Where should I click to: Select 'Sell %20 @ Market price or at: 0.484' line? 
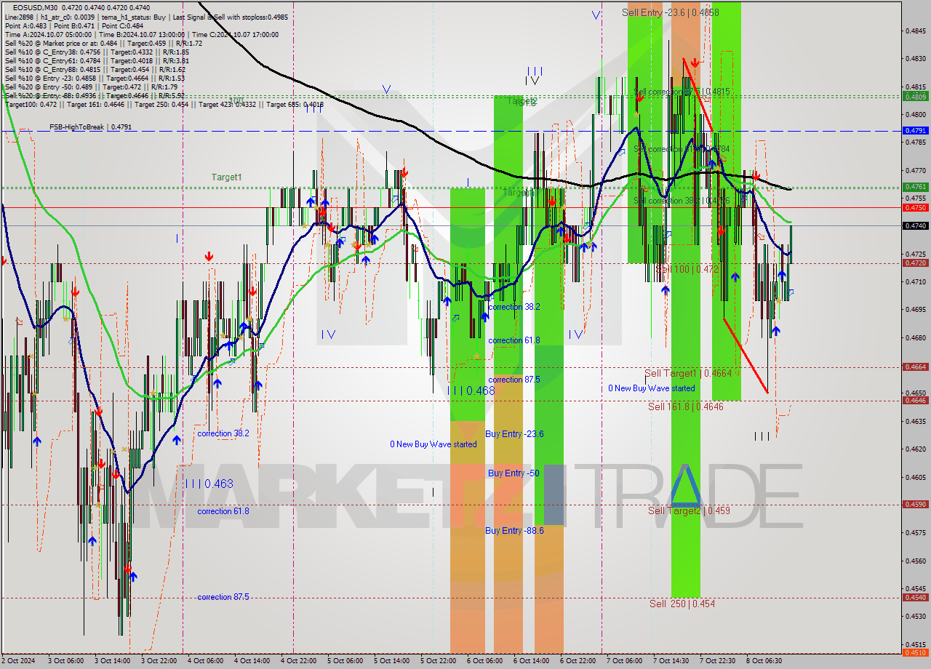[x=103, y=43]
